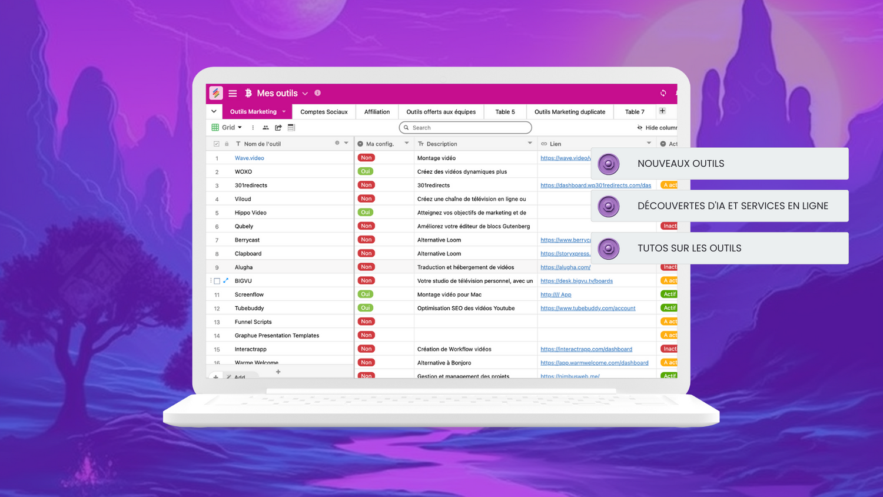Image resolution: width=883 pixels, height=497 pixels.
Task: Click the sync refresh icon
Action: [663, 93]
